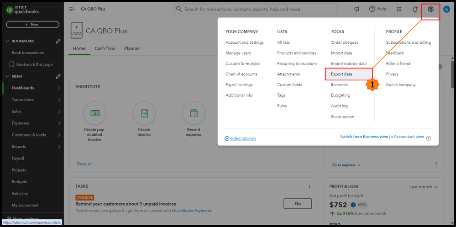Open the Go to registers dropdown

point(346,165)
